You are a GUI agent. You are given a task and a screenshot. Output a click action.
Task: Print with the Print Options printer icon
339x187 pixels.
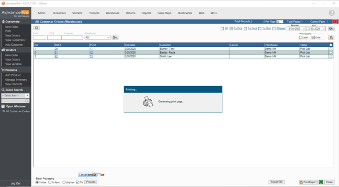[331, 37]
